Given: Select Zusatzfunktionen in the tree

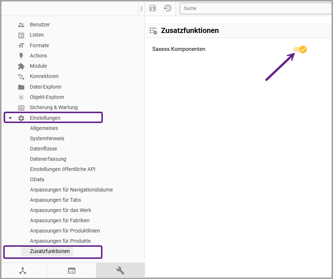Looking at the screenshot, I should click(50, 252).
